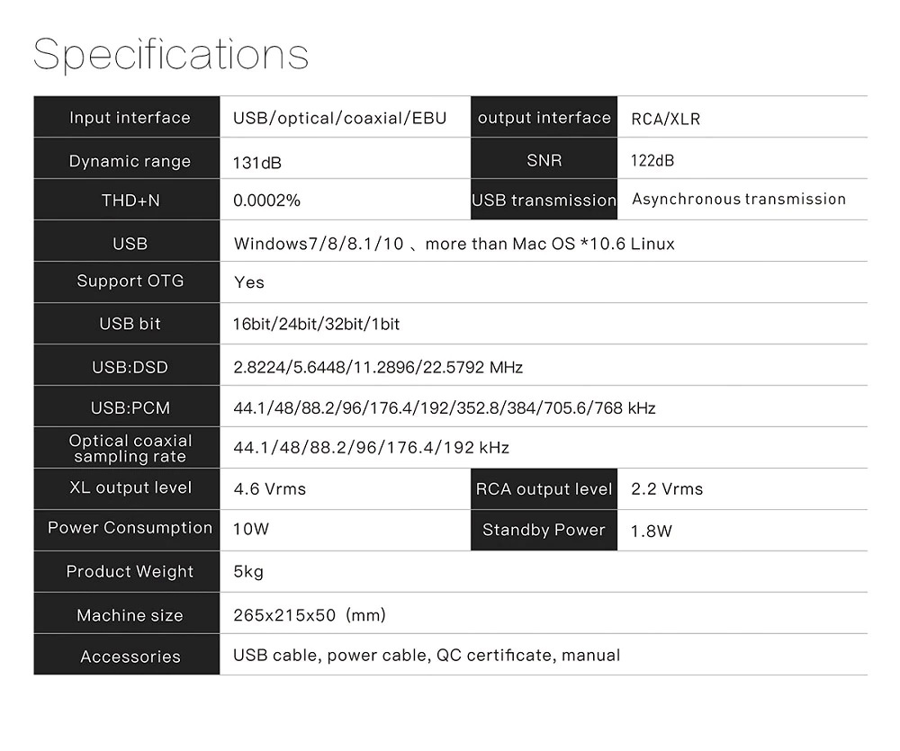Viewport: 900px width, 751px height.
Task: Click the Dynamic range label
Action: coord(130,162)
